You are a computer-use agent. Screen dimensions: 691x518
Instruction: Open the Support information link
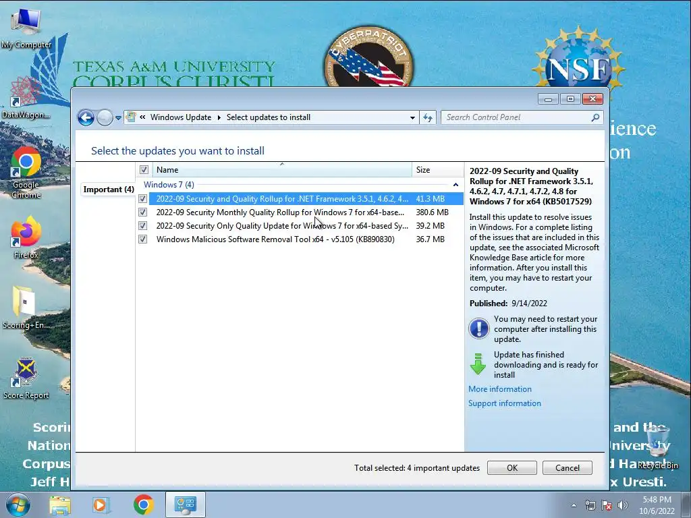pos(504,403)
